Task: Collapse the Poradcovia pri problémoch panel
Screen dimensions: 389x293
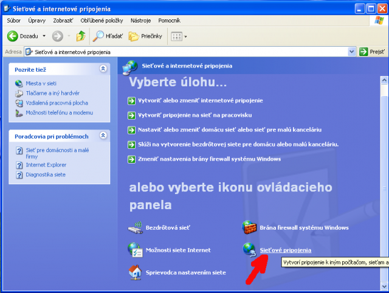Action: 103,135
